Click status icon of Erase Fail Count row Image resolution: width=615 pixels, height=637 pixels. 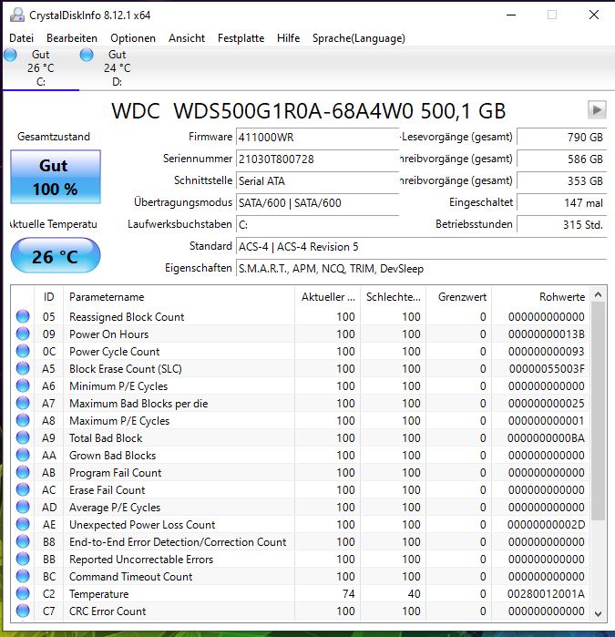23,490
